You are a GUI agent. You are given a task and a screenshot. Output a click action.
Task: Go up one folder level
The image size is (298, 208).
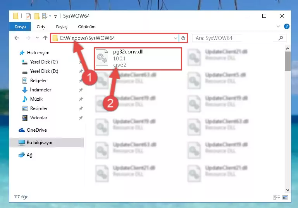(x=45, y=38)
